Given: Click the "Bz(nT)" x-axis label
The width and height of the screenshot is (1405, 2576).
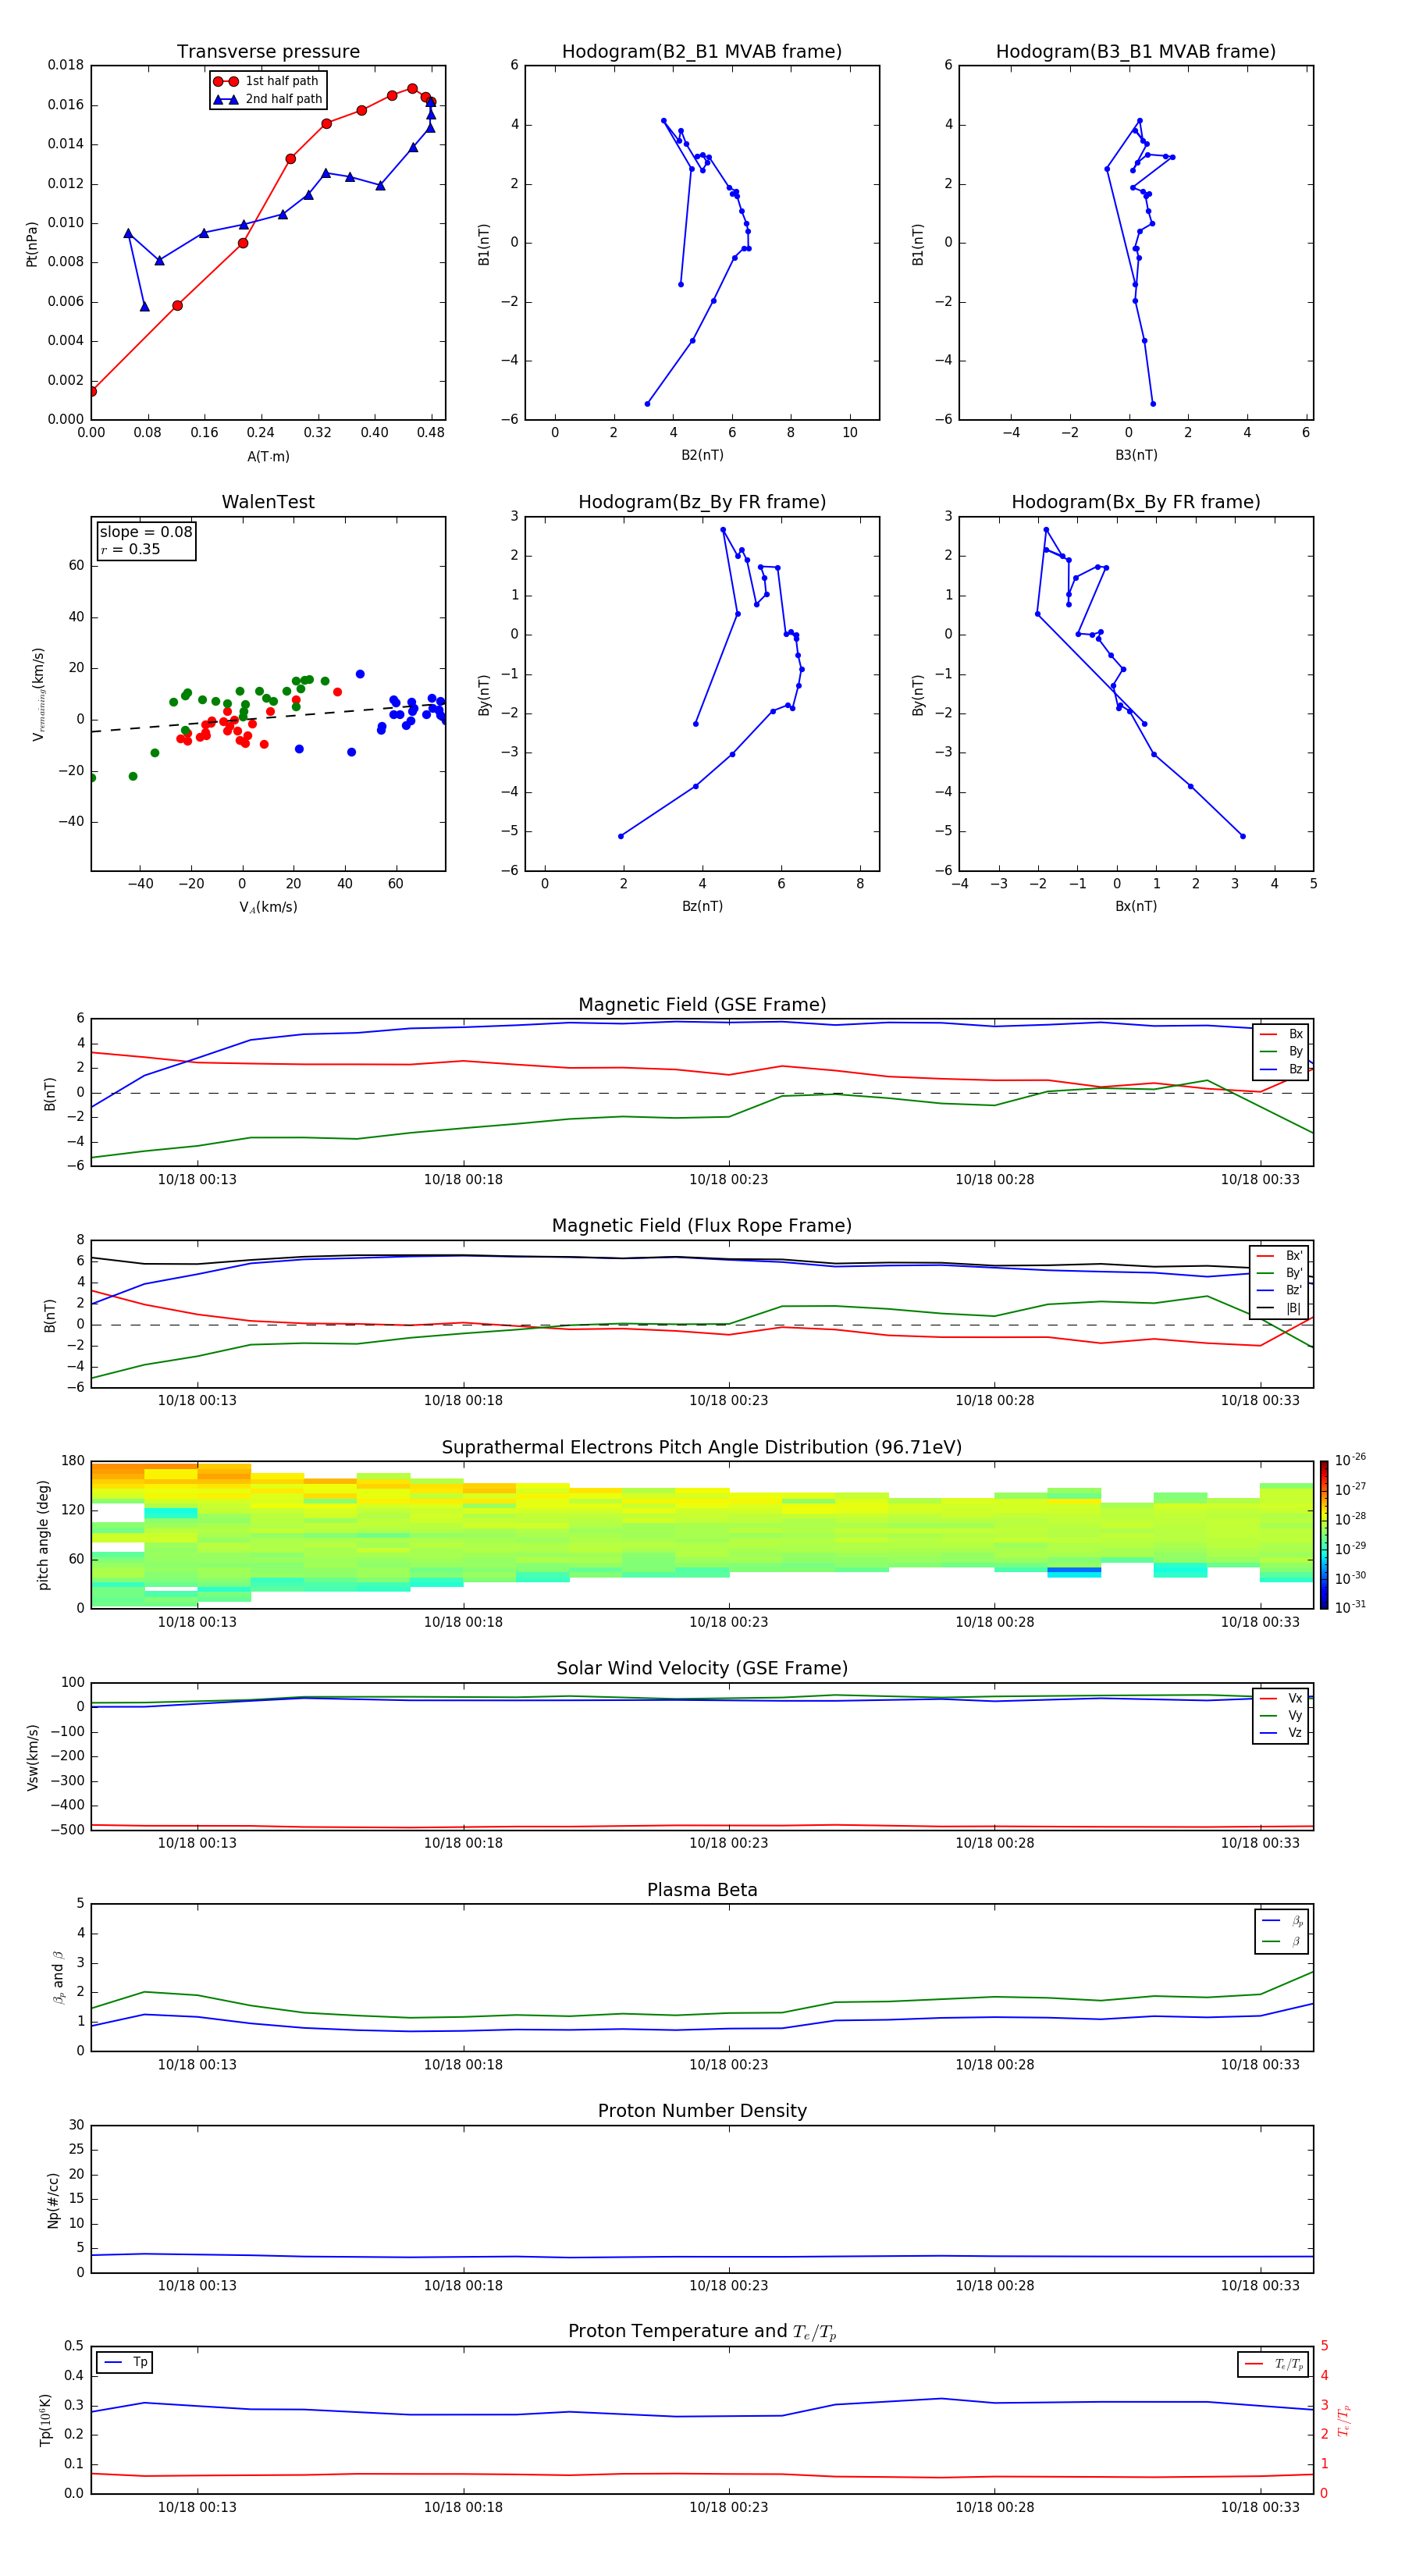Looking at the screenshot, I should 702,906.
